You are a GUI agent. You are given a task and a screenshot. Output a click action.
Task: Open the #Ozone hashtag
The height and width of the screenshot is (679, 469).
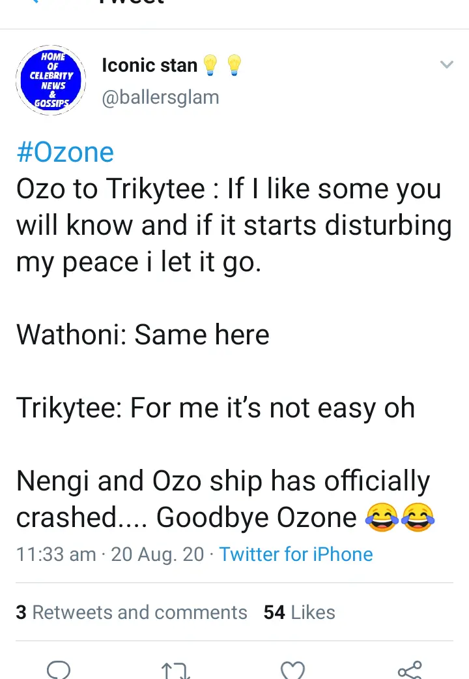tap(64, 153)
